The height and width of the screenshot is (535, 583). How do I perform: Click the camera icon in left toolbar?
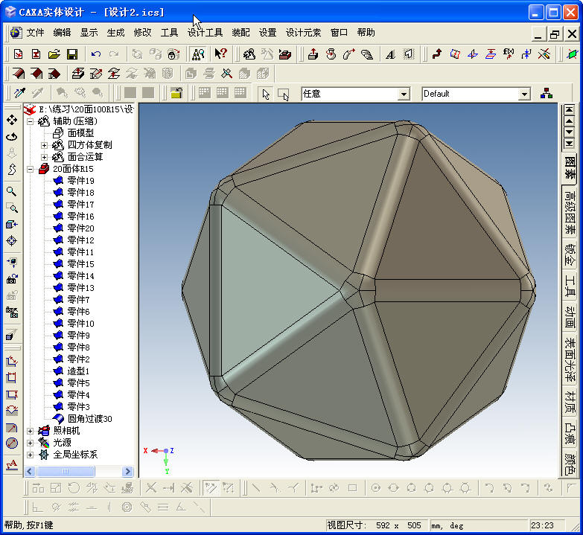tap(11, 279)
